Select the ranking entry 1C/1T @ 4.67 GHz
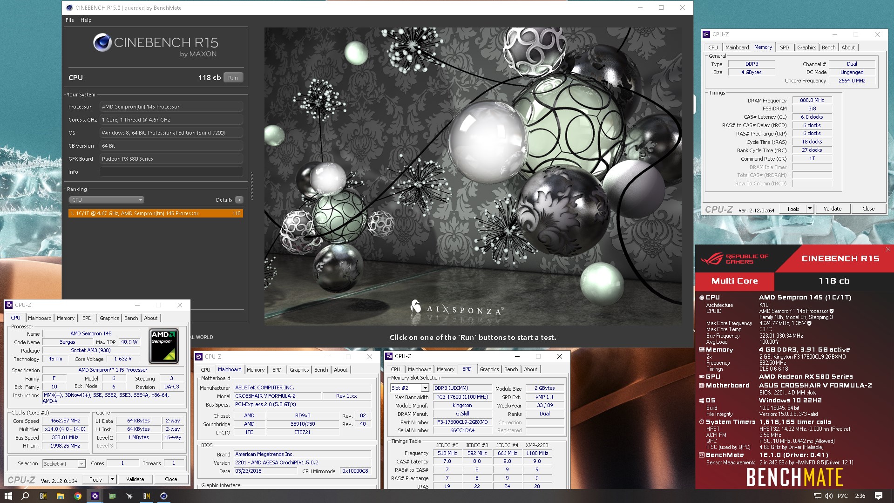 (156, 213)
